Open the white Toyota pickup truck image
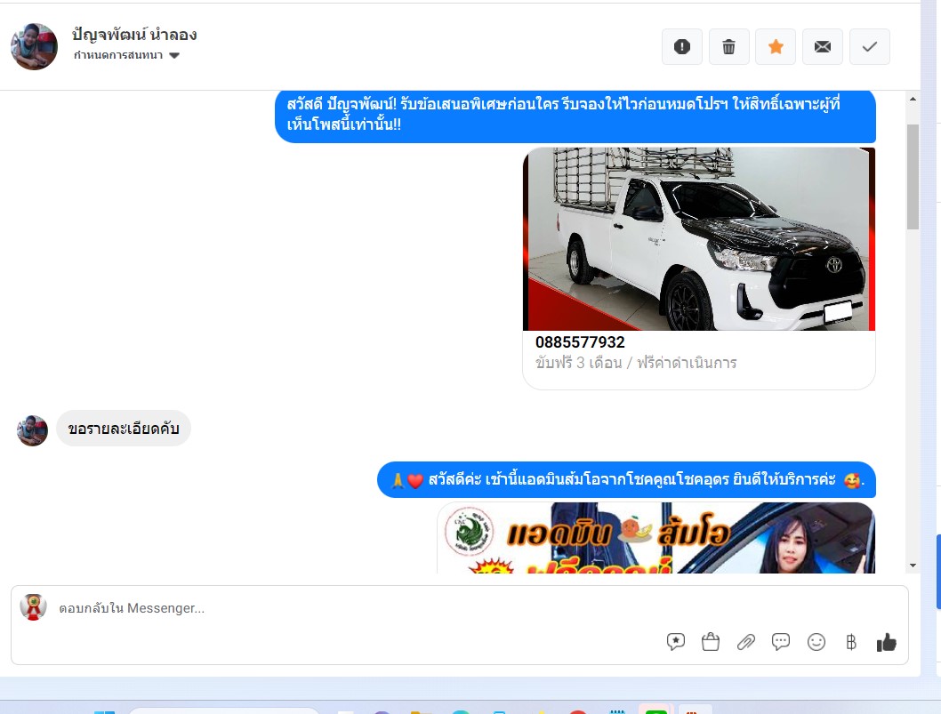This screenshot has width=941, height=714. [699, 239]
